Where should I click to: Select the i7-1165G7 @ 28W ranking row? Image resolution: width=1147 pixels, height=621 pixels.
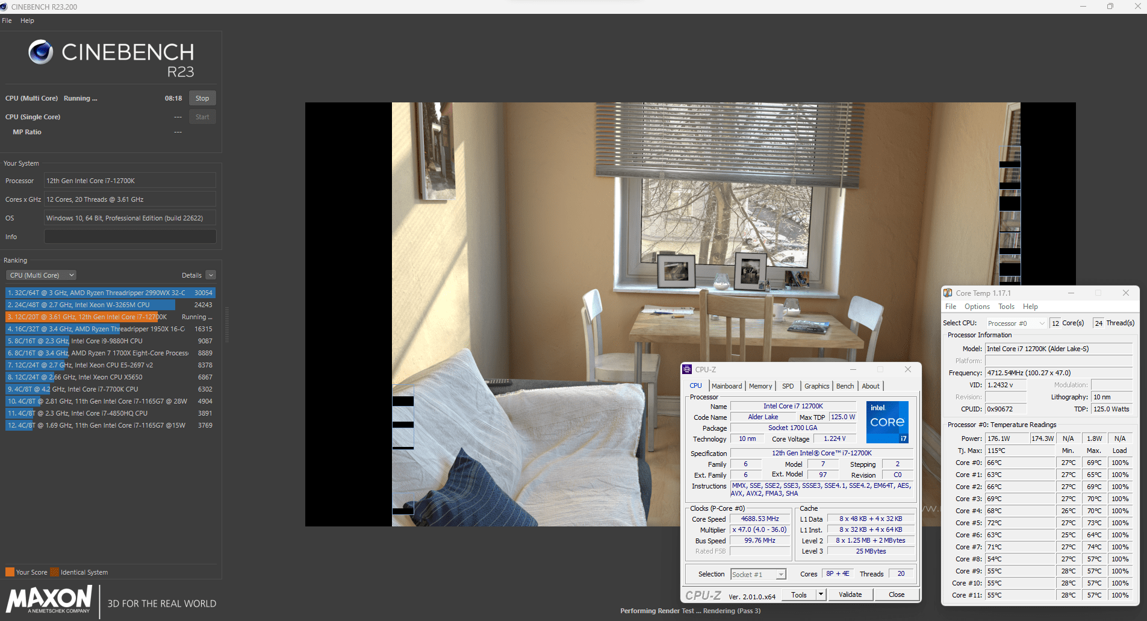(x=110, y=401)
